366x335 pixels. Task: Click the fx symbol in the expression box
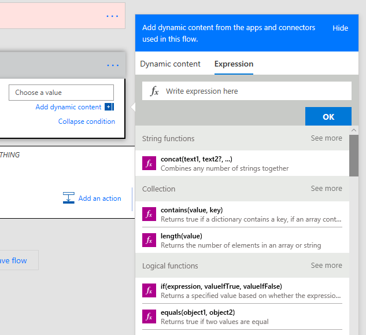click(x=154, y=91)
